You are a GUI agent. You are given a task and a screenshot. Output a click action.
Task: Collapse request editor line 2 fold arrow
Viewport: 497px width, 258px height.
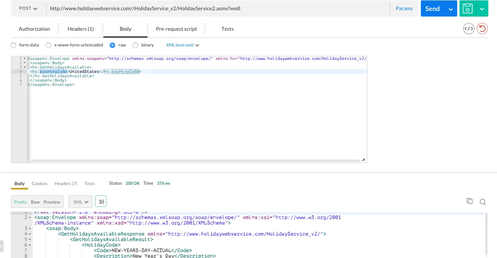(24, 63)
